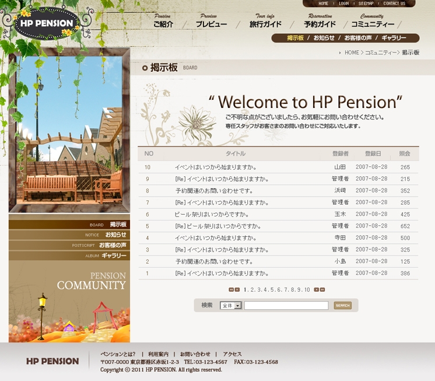This screenshot has width=435, height=381.
Task: Open the 予約ガイド Reservation menu
Action: pyautogui.click(x=320, y=24)
